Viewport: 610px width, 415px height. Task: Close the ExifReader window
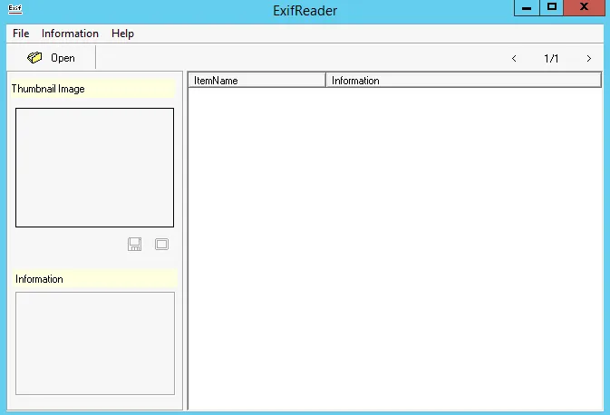click(585, 7)
